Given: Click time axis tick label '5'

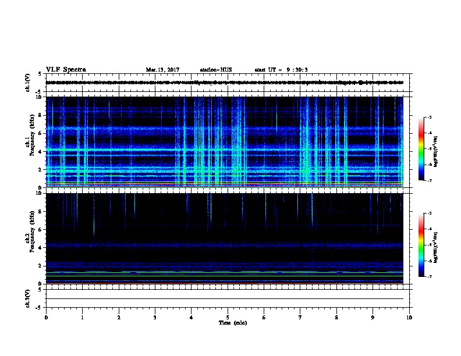Looking at the screenshot, I should 228,317.
